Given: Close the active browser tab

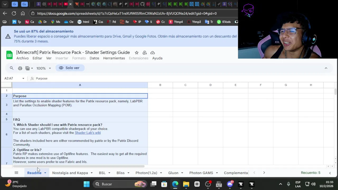Looking at the screenshot, I should coord(71,4).
